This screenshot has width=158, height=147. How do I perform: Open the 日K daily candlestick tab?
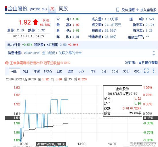(x=59, y=71)
